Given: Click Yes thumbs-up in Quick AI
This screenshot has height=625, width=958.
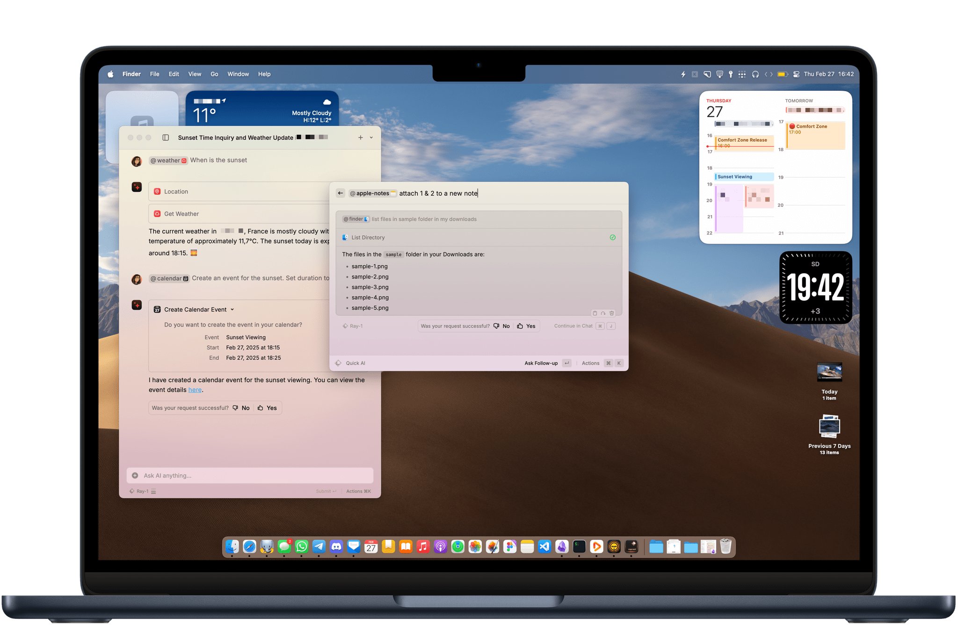Looking at the screenshot, I should (526, 326).
